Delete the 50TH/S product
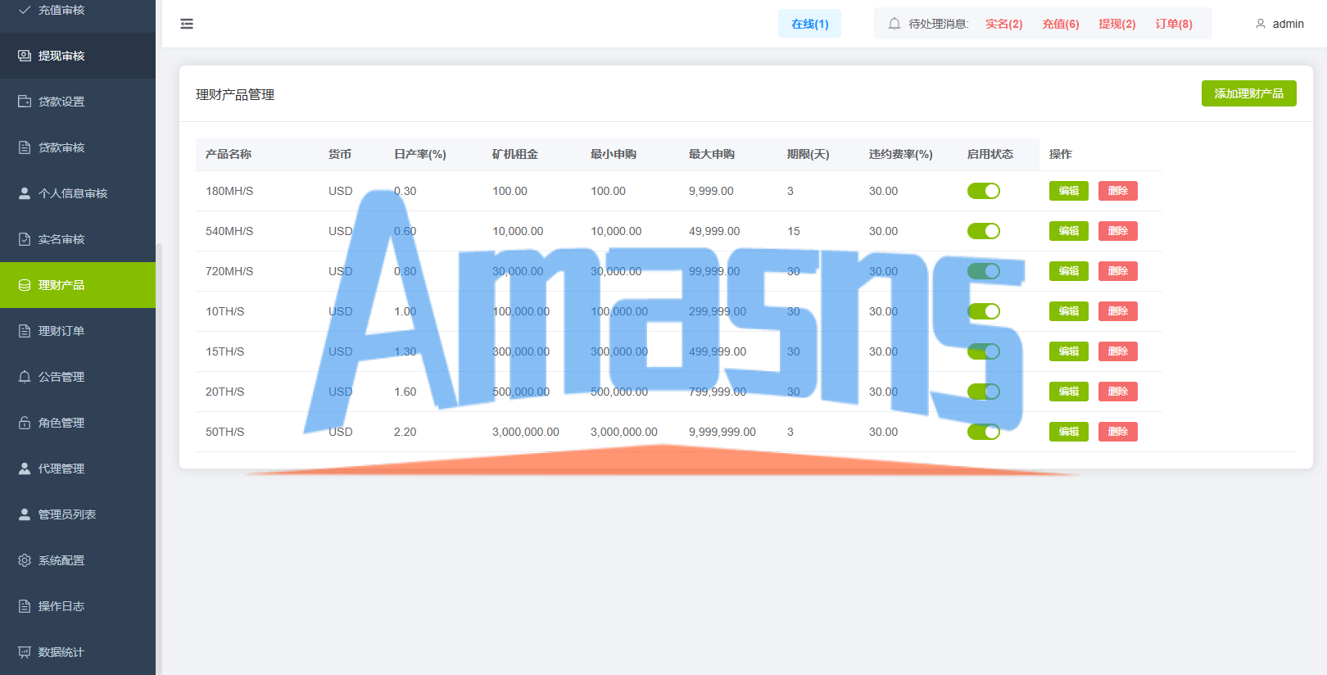Image resolution: width=1327 pixels, height=675 pixels. tap(1118, 432)
